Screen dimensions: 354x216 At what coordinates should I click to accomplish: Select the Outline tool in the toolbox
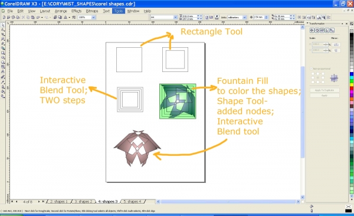pyautogui.click(x=3, y=87)
